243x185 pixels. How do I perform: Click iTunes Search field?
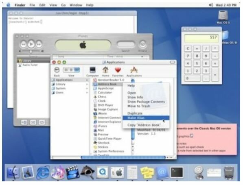tap(126, 44)
